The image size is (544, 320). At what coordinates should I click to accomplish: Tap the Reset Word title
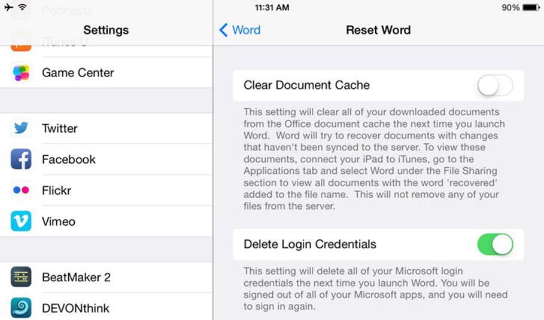(378, 30)
